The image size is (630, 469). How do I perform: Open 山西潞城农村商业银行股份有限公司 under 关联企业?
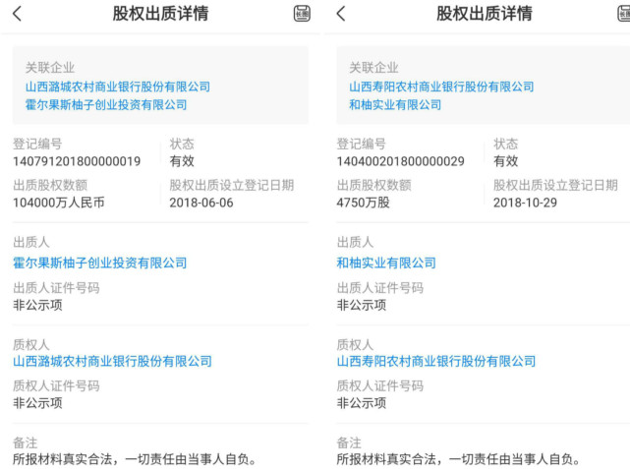[118, 87]
